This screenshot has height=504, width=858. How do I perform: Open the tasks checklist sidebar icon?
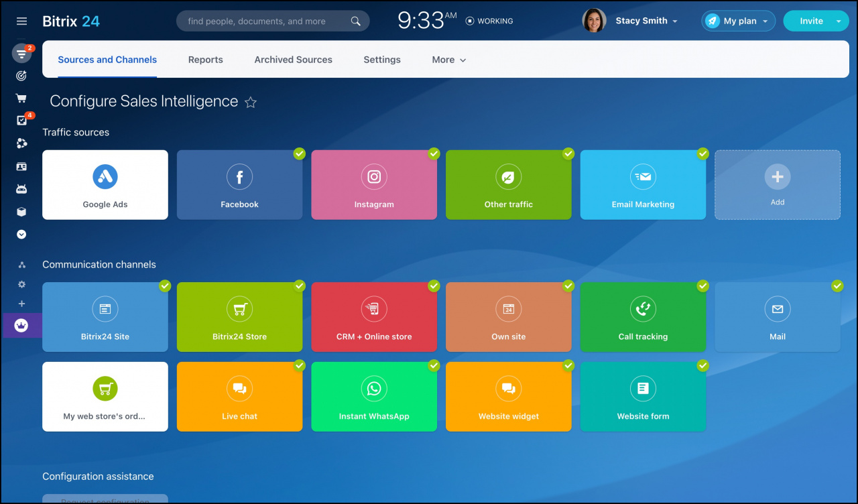(21, 121)
